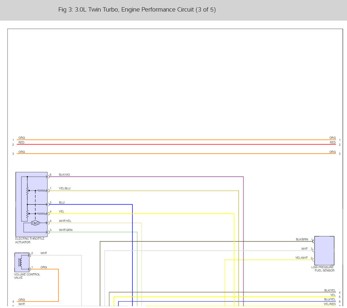Select the BLK/YEL wire label at right

coord(330,290)
